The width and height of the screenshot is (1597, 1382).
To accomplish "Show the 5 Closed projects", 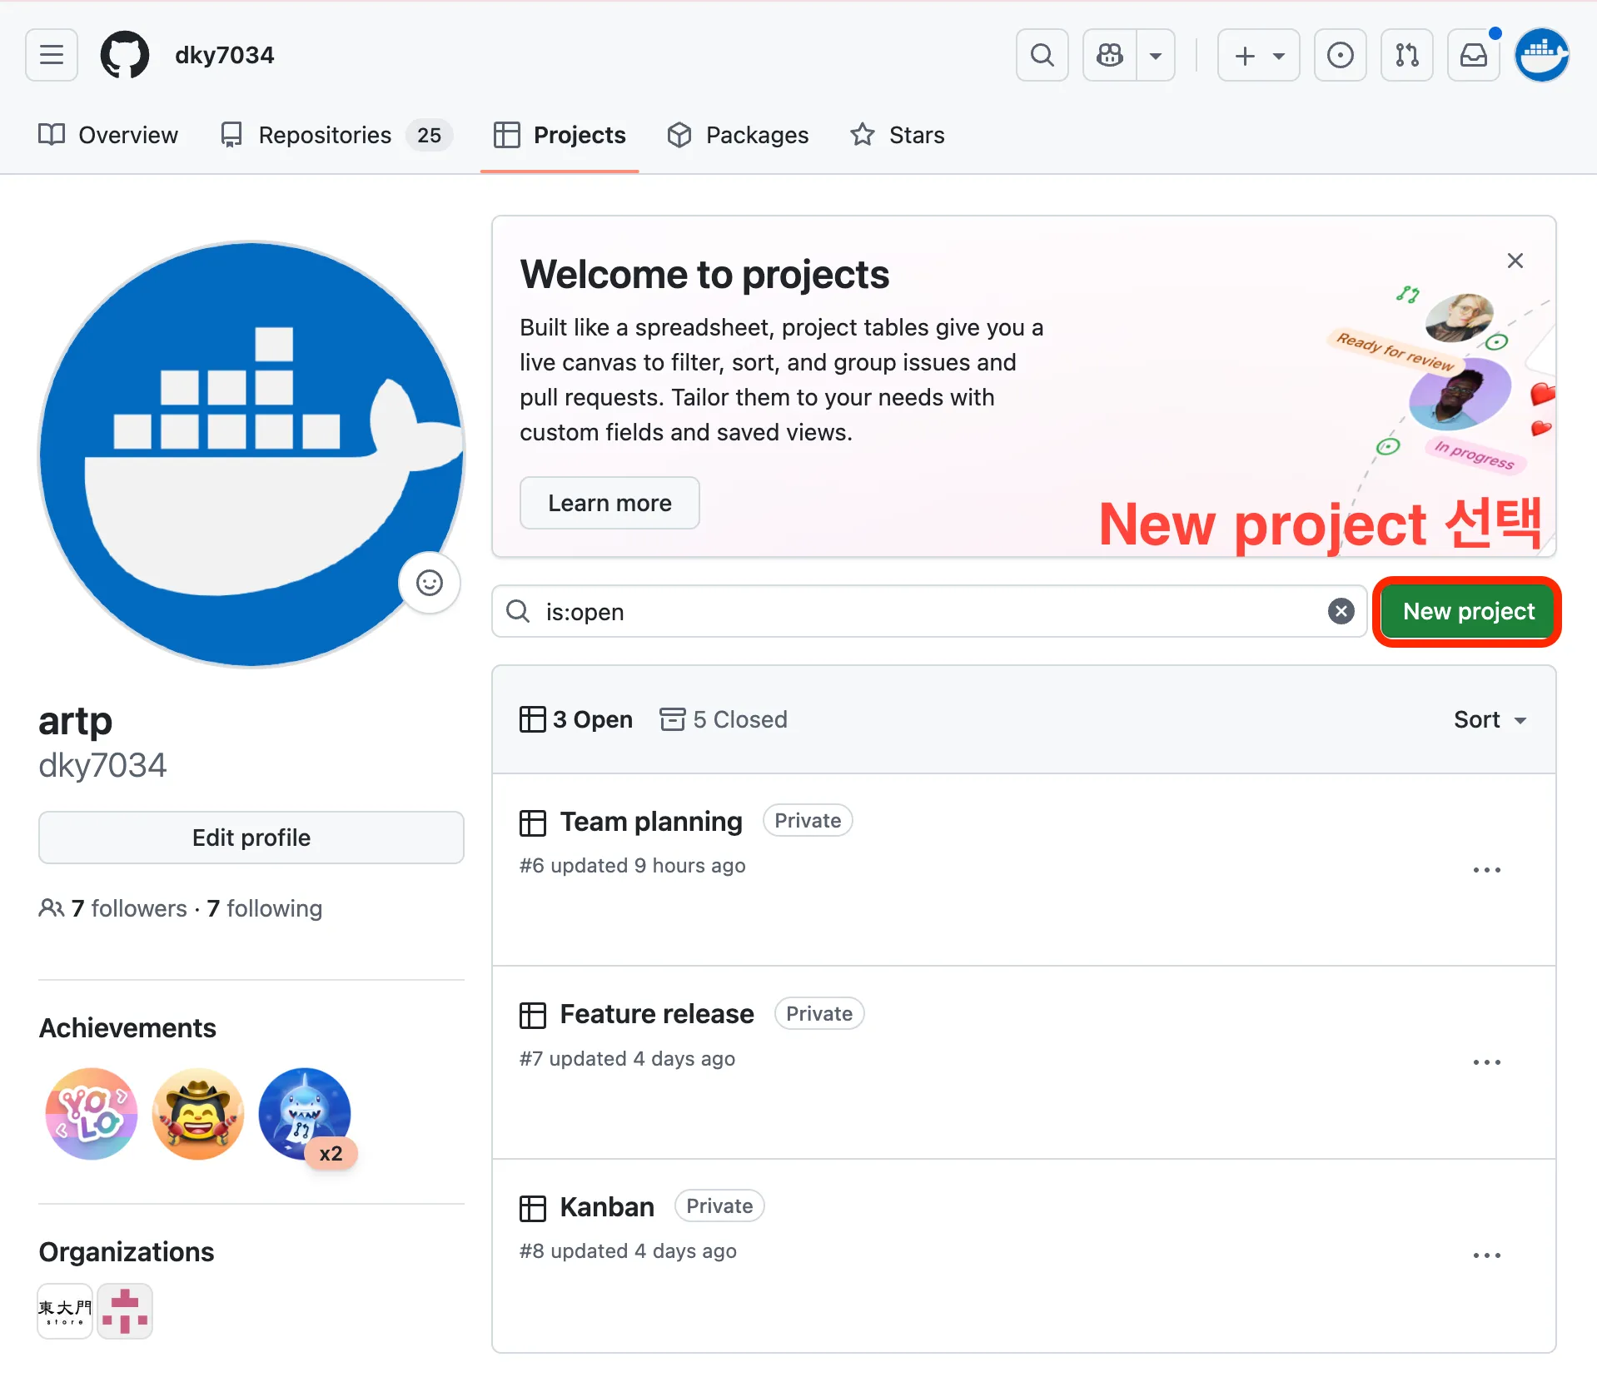I will coord(724,719).
